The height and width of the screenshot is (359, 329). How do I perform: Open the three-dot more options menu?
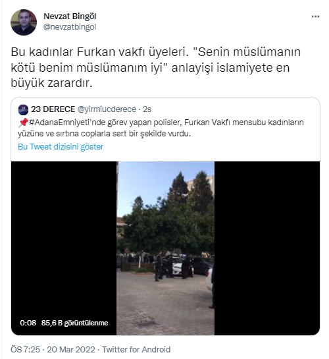(x=315, y=16)
